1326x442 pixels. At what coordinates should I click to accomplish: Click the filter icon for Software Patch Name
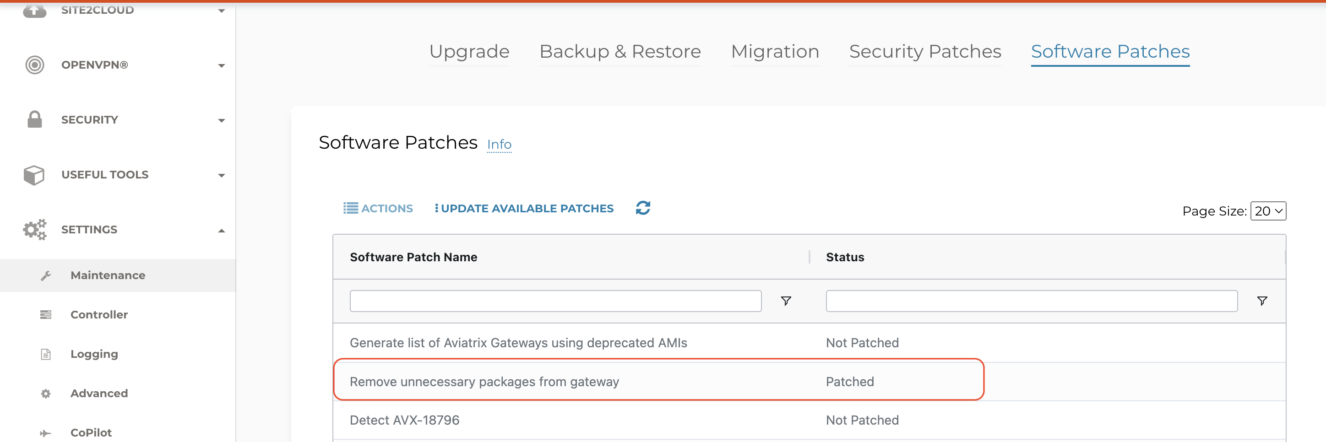[x=786, y=301]
